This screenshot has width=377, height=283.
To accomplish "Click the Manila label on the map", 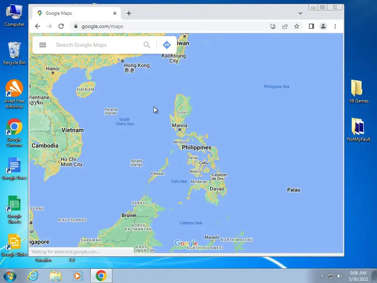I will pos(180,125).
